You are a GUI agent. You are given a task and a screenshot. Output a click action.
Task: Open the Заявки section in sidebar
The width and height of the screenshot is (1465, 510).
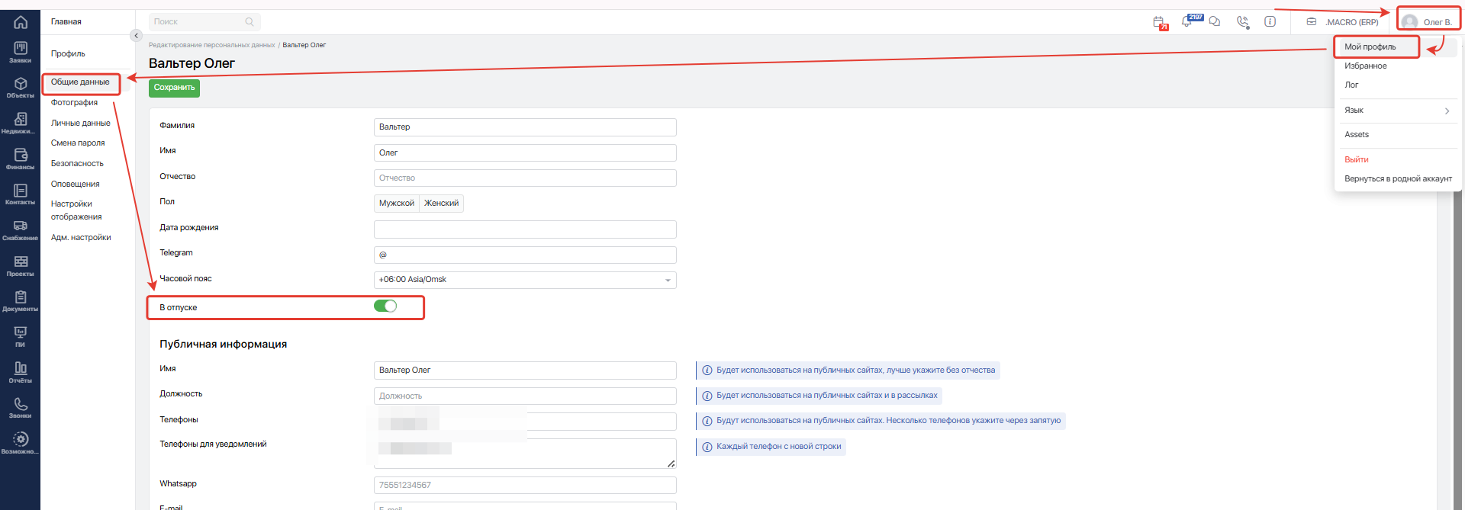[20, 52]
